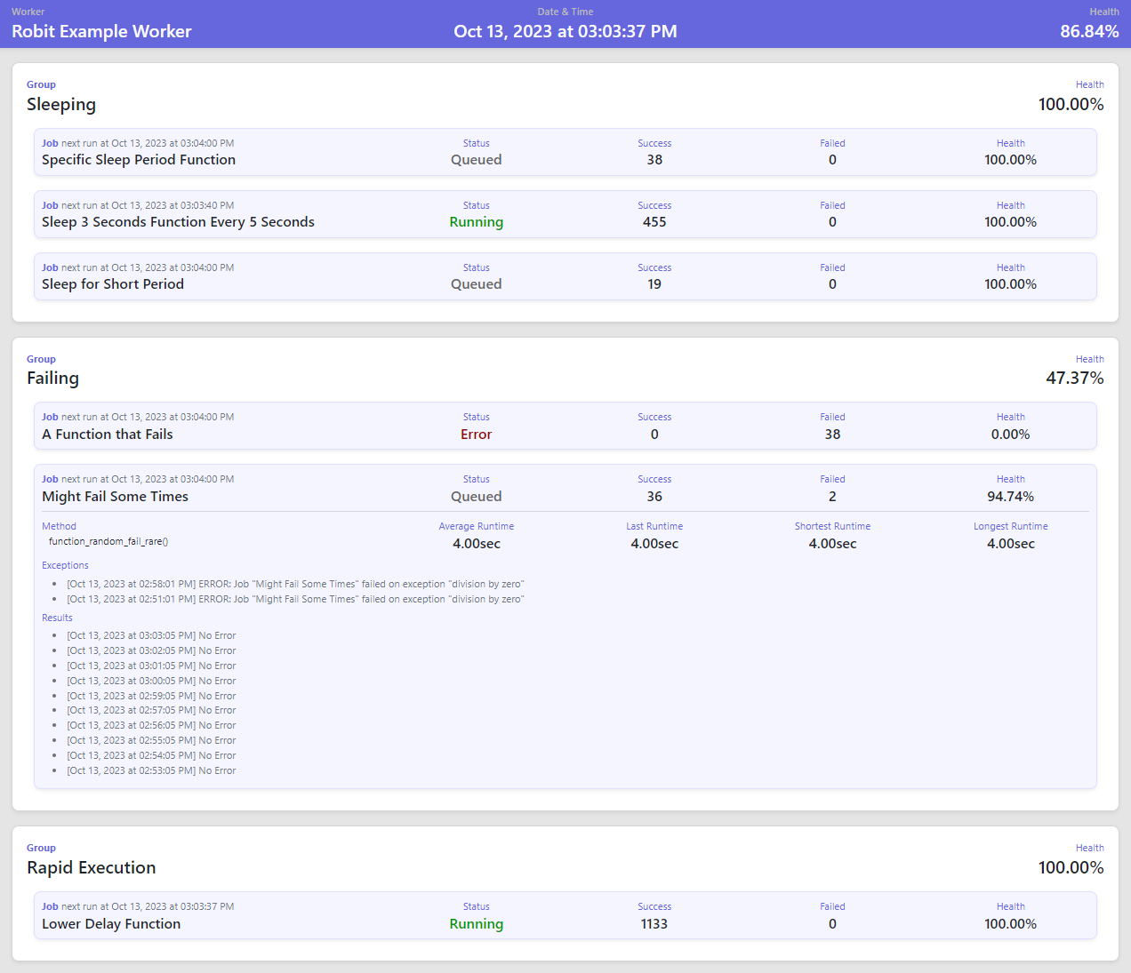Image resolution: width=1131 pixels, height=973 pixels.
Task: Click Running status of Sleep 3 Seconds job
Action: pyautogui.click(x=477, y=222)
